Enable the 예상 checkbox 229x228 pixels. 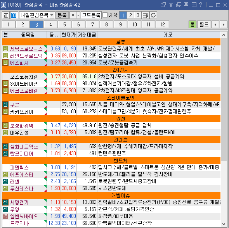tap(105, 15)
